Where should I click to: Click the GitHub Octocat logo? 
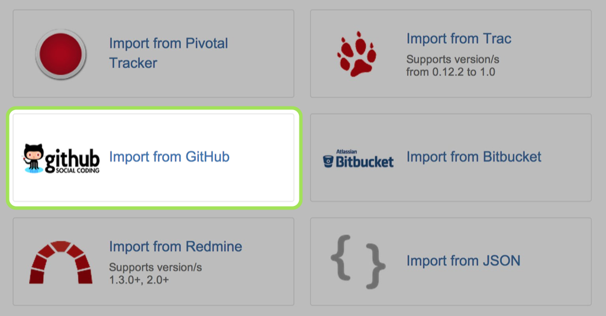[x=62, y=159]
